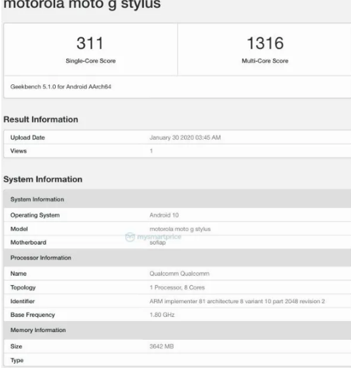Select the Model value 'motorola moto g stylus'

click(x=180, y=229)
